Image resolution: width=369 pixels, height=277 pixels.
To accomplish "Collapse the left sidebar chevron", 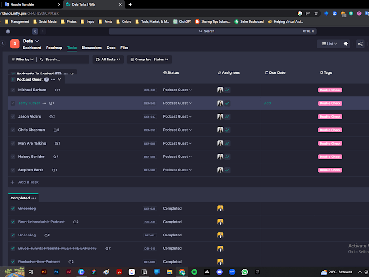I will (3, 43).
